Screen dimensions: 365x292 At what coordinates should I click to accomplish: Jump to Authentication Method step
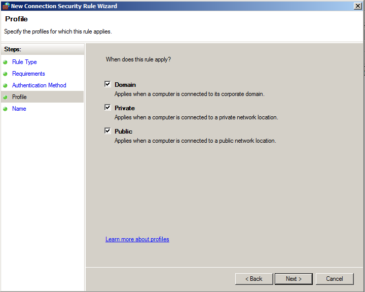tap(39, 85)
